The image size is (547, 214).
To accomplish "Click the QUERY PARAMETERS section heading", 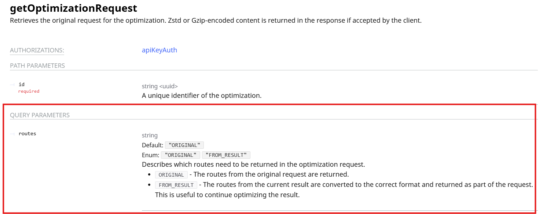I will pos(40,115).
